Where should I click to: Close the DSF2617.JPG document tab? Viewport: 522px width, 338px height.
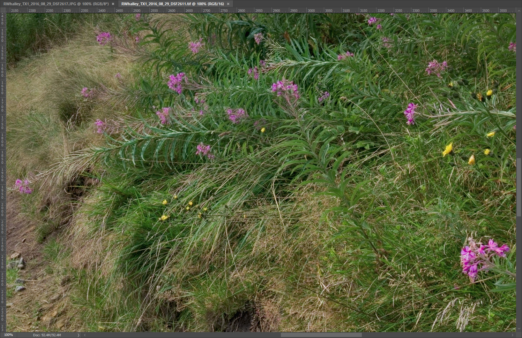click(x=113, y=4)
